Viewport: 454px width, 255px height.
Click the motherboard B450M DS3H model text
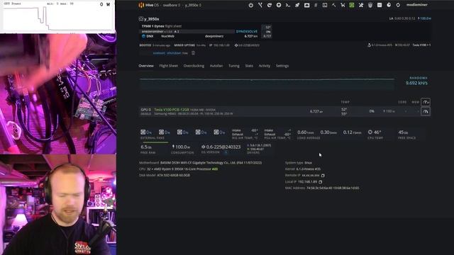click(x=211, y=163)
